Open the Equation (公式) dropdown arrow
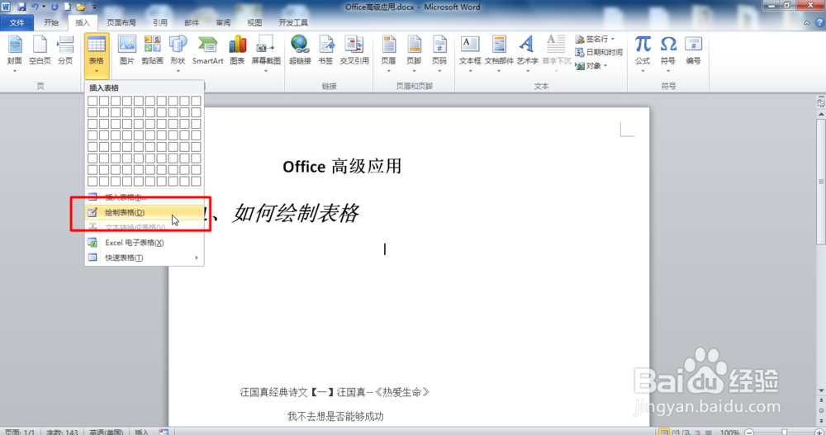Image resolution: width=826 pixels, height=435 pixels. click(643, 70)
